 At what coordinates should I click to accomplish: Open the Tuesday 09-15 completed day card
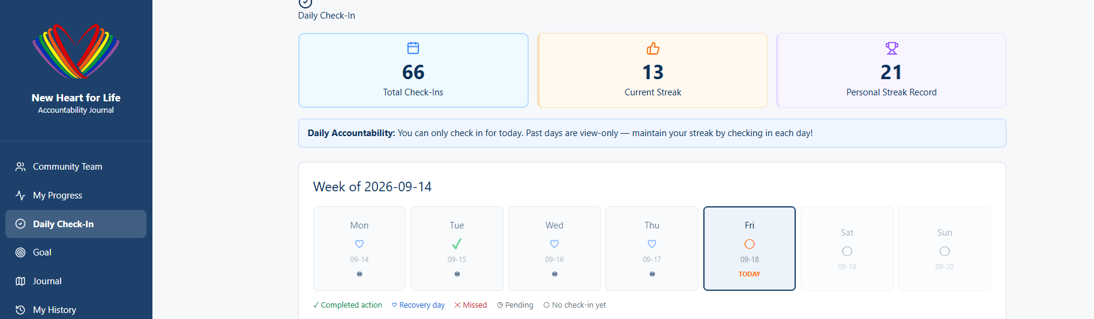point(457,248)
